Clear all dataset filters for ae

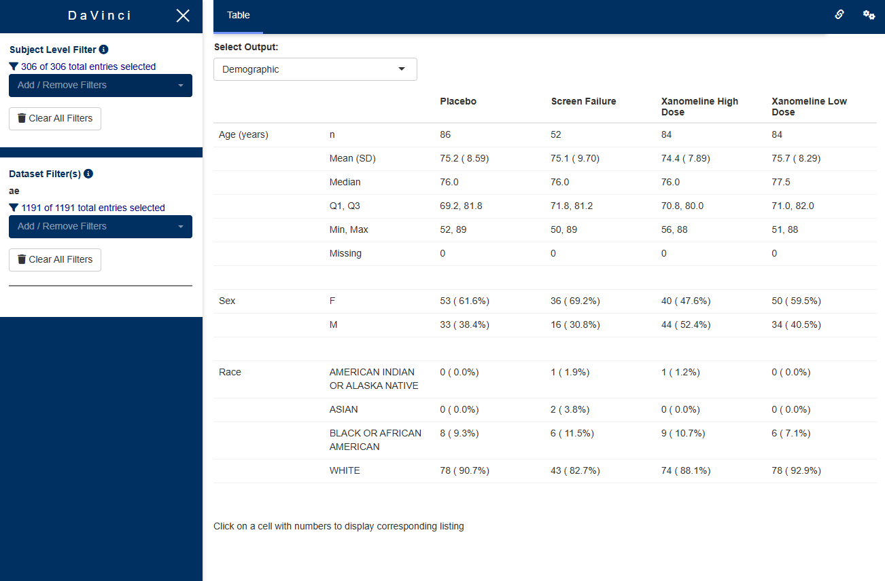point(55,259)
